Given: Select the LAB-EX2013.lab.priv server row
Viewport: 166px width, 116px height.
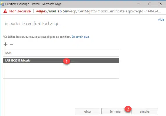Looking at the screenshot, I should [x=61, y=60].
